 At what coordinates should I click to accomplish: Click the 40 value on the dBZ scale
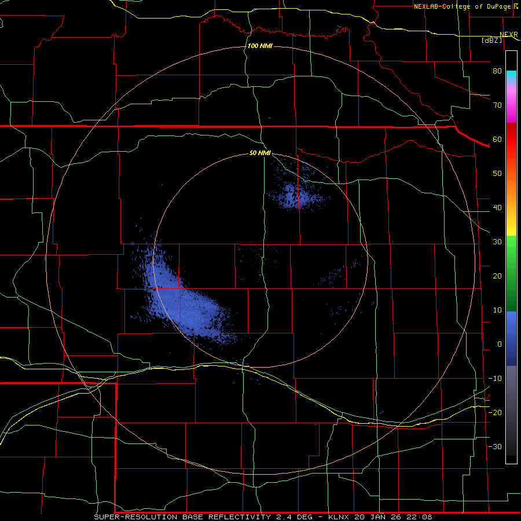coord(497,208)
